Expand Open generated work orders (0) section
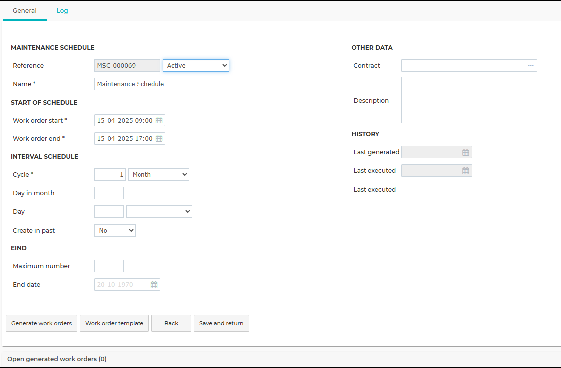Viewport: 561px width, 368px height. 57,359
